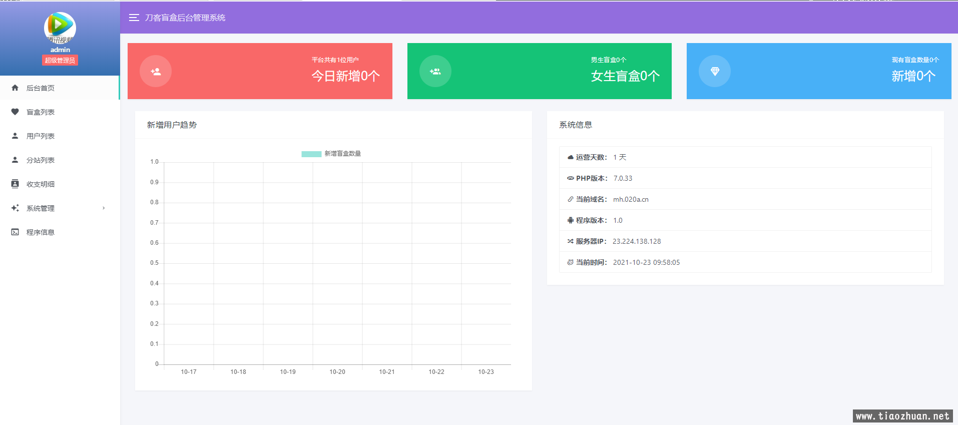Click the sparkle icon beside 系统管理
Viewport: 958px width, 425px height.
tap(15, 208)
